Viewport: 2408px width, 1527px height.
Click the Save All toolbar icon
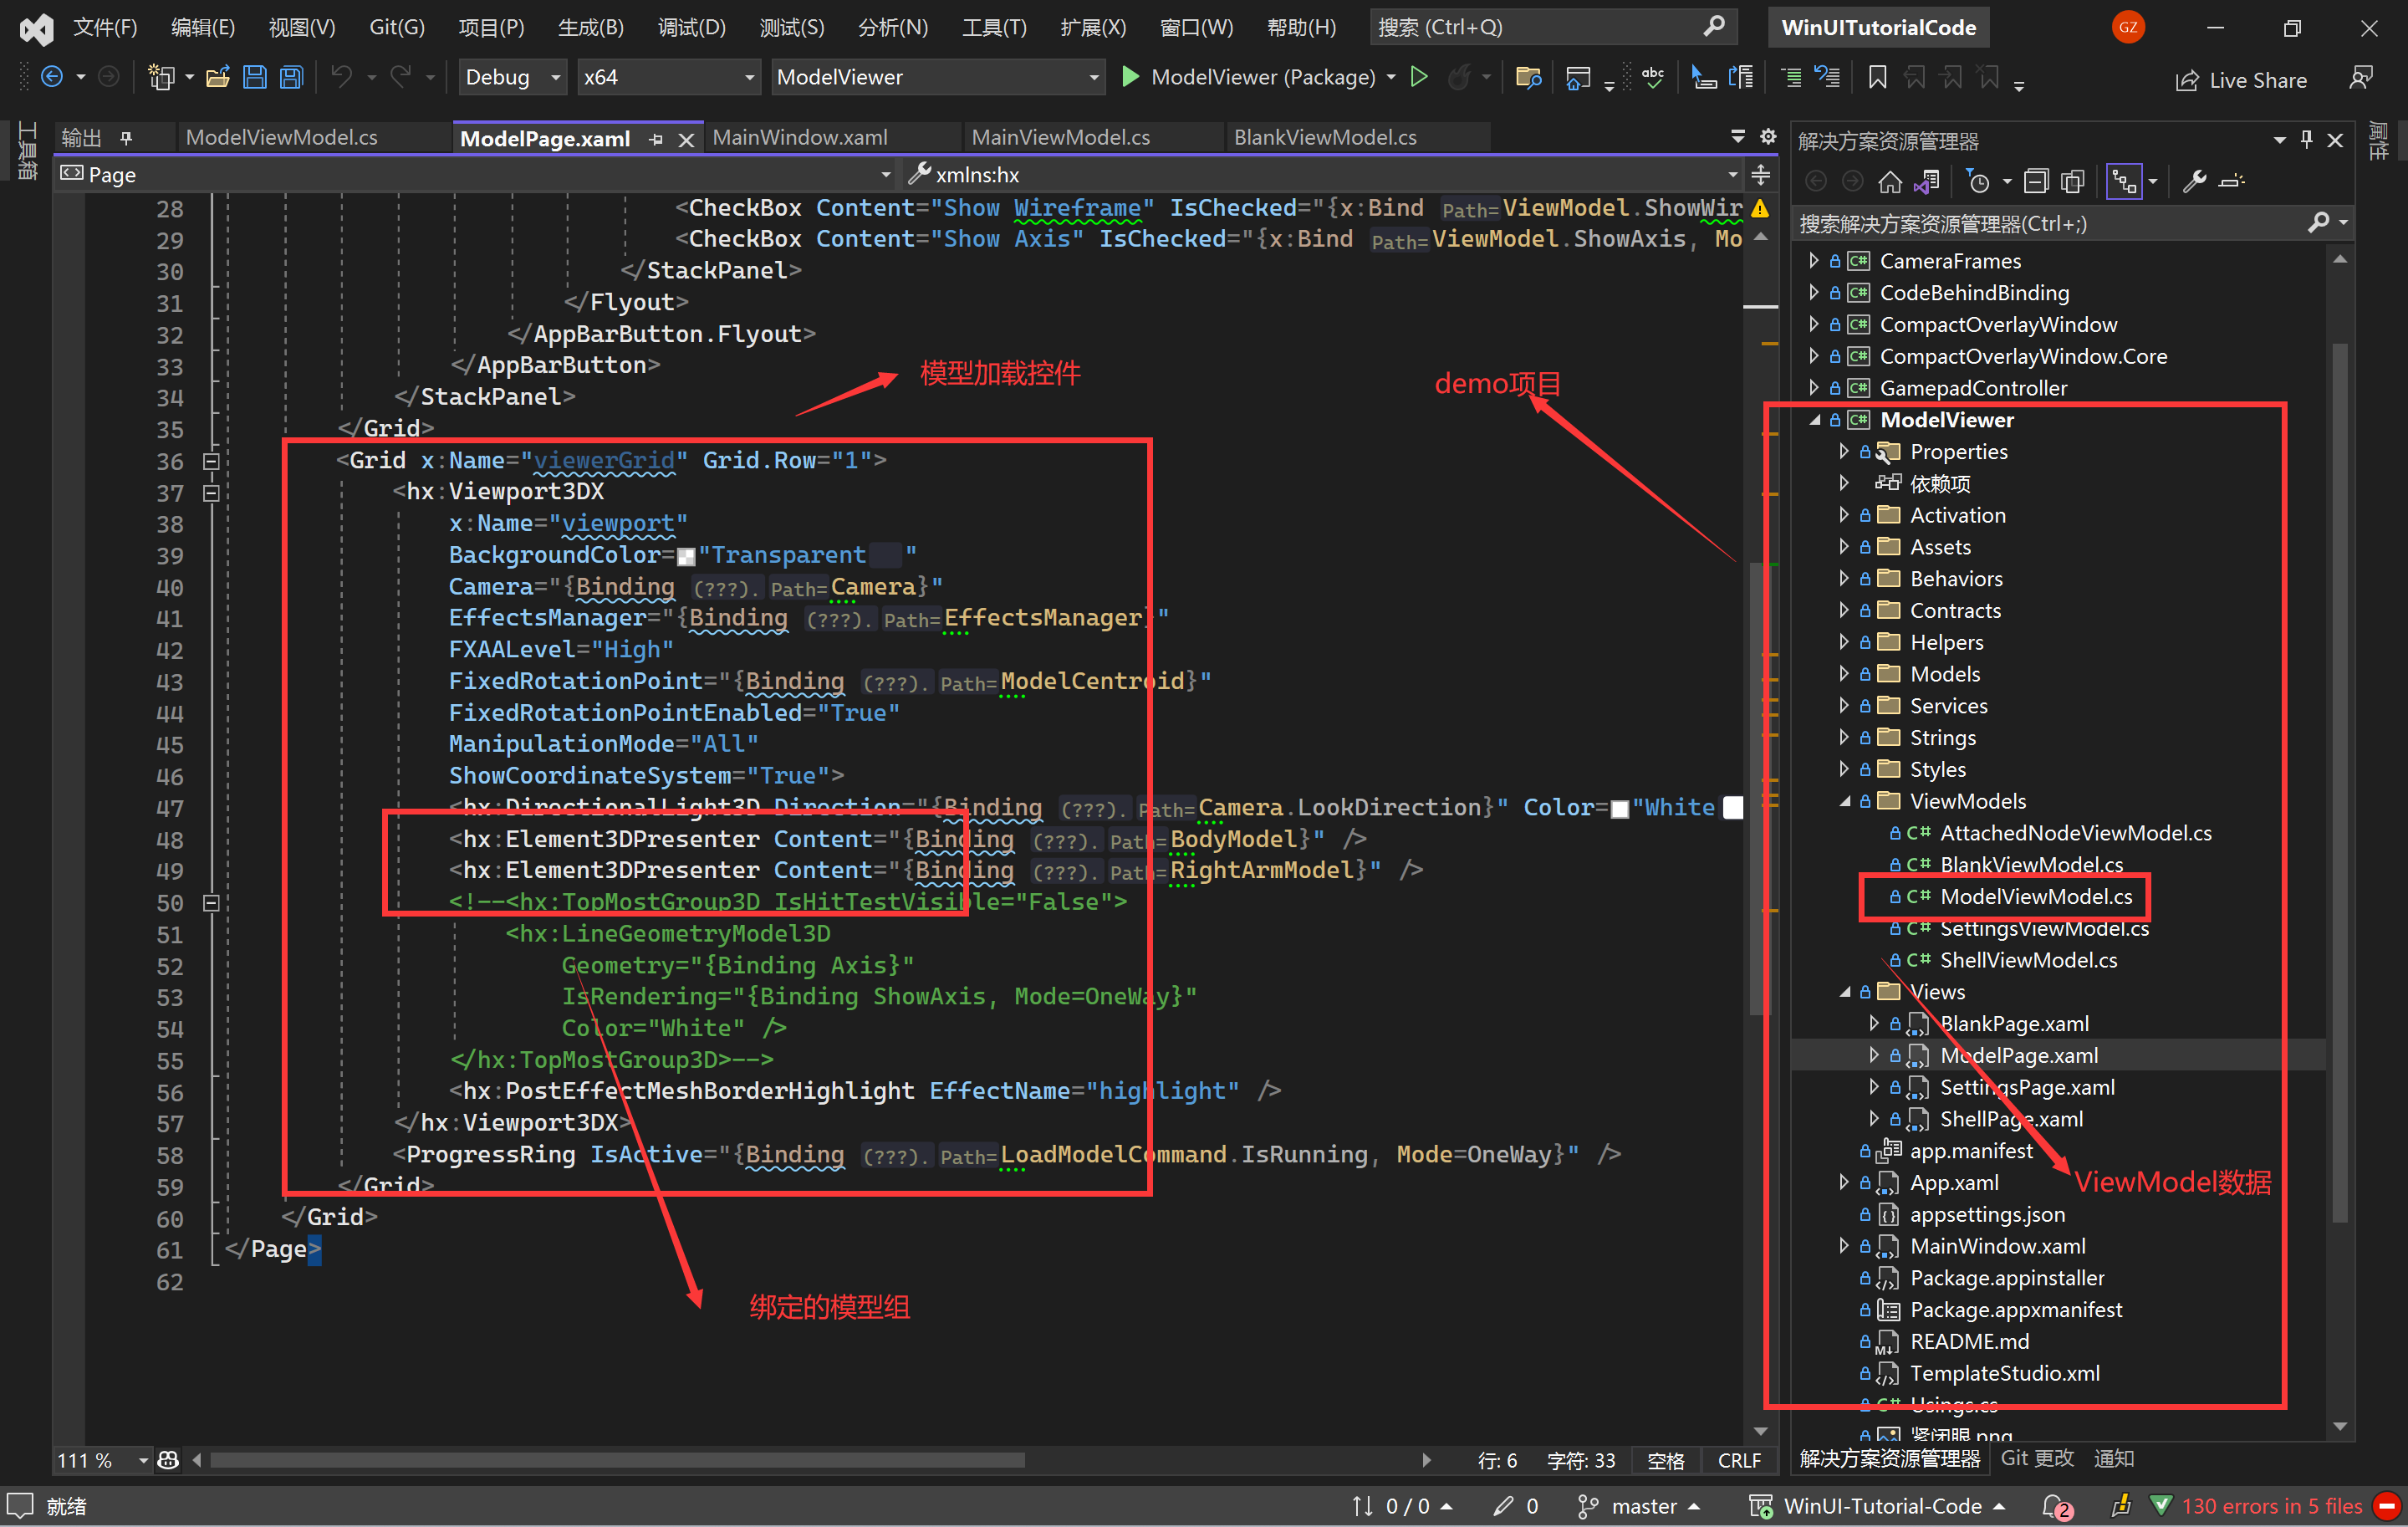(291, 77)
